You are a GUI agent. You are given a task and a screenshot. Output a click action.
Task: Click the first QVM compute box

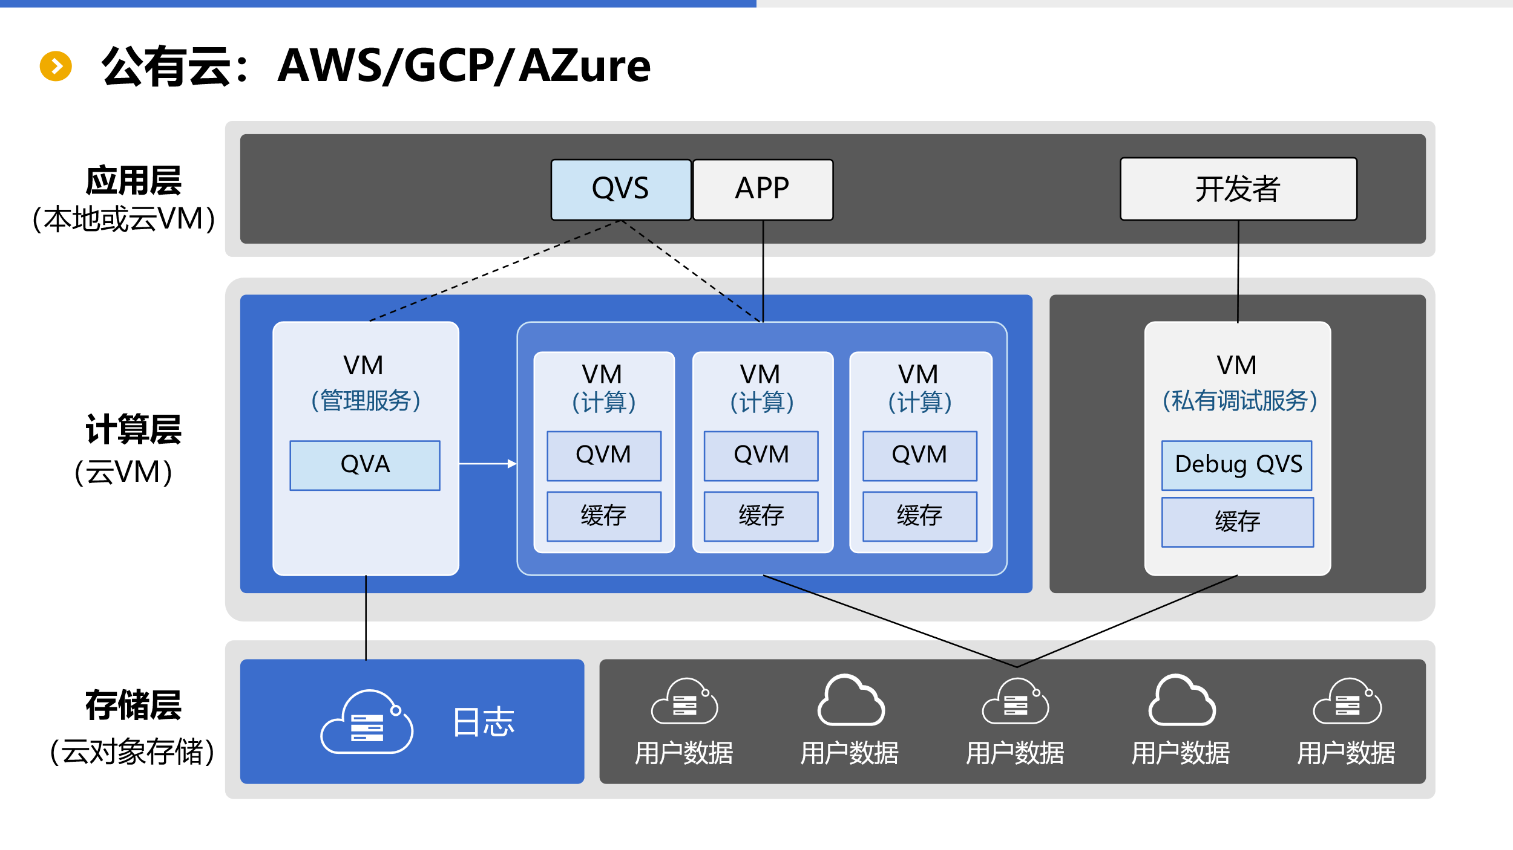click(603, 455)
